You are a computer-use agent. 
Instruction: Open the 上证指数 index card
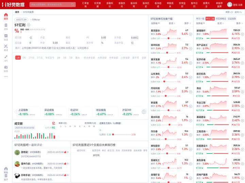click(x=28, y=112)
